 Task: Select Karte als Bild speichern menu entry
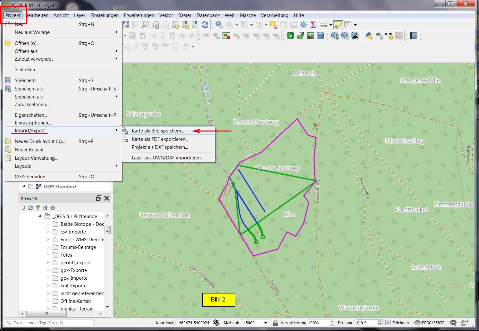point(158,131)
